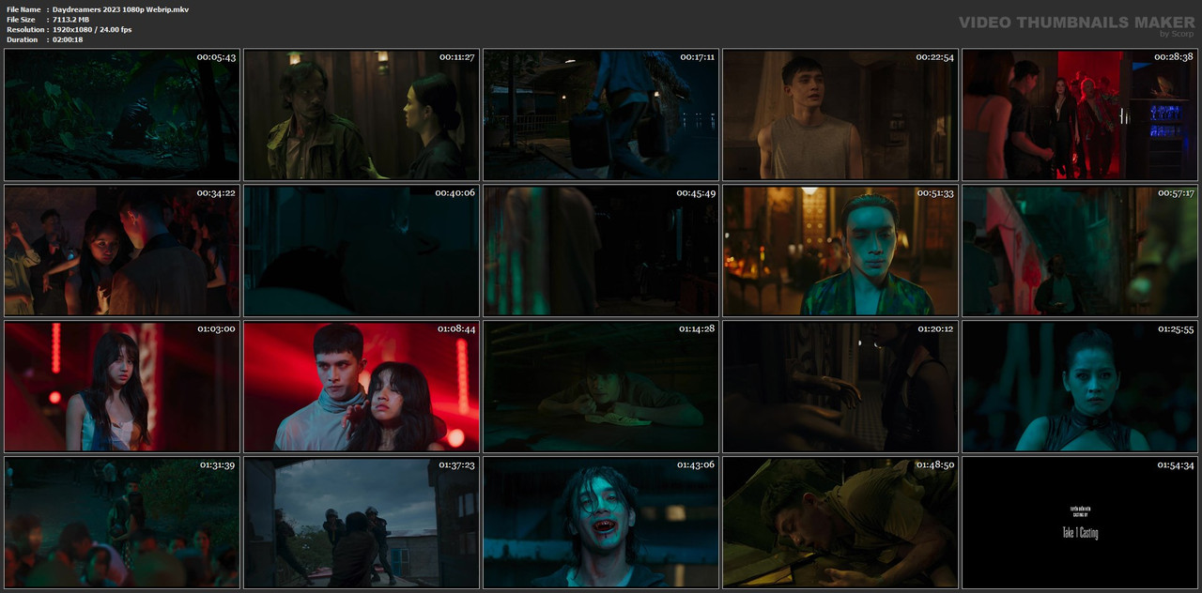Click the resolution value '1920x1080 / 24.00 fps'
Screen dimensions: 1202x593
[x=92, y=30]
